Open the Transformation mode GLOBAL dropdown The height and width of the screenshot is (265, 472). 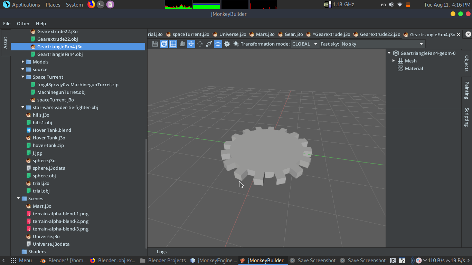[x=305, y=44]
